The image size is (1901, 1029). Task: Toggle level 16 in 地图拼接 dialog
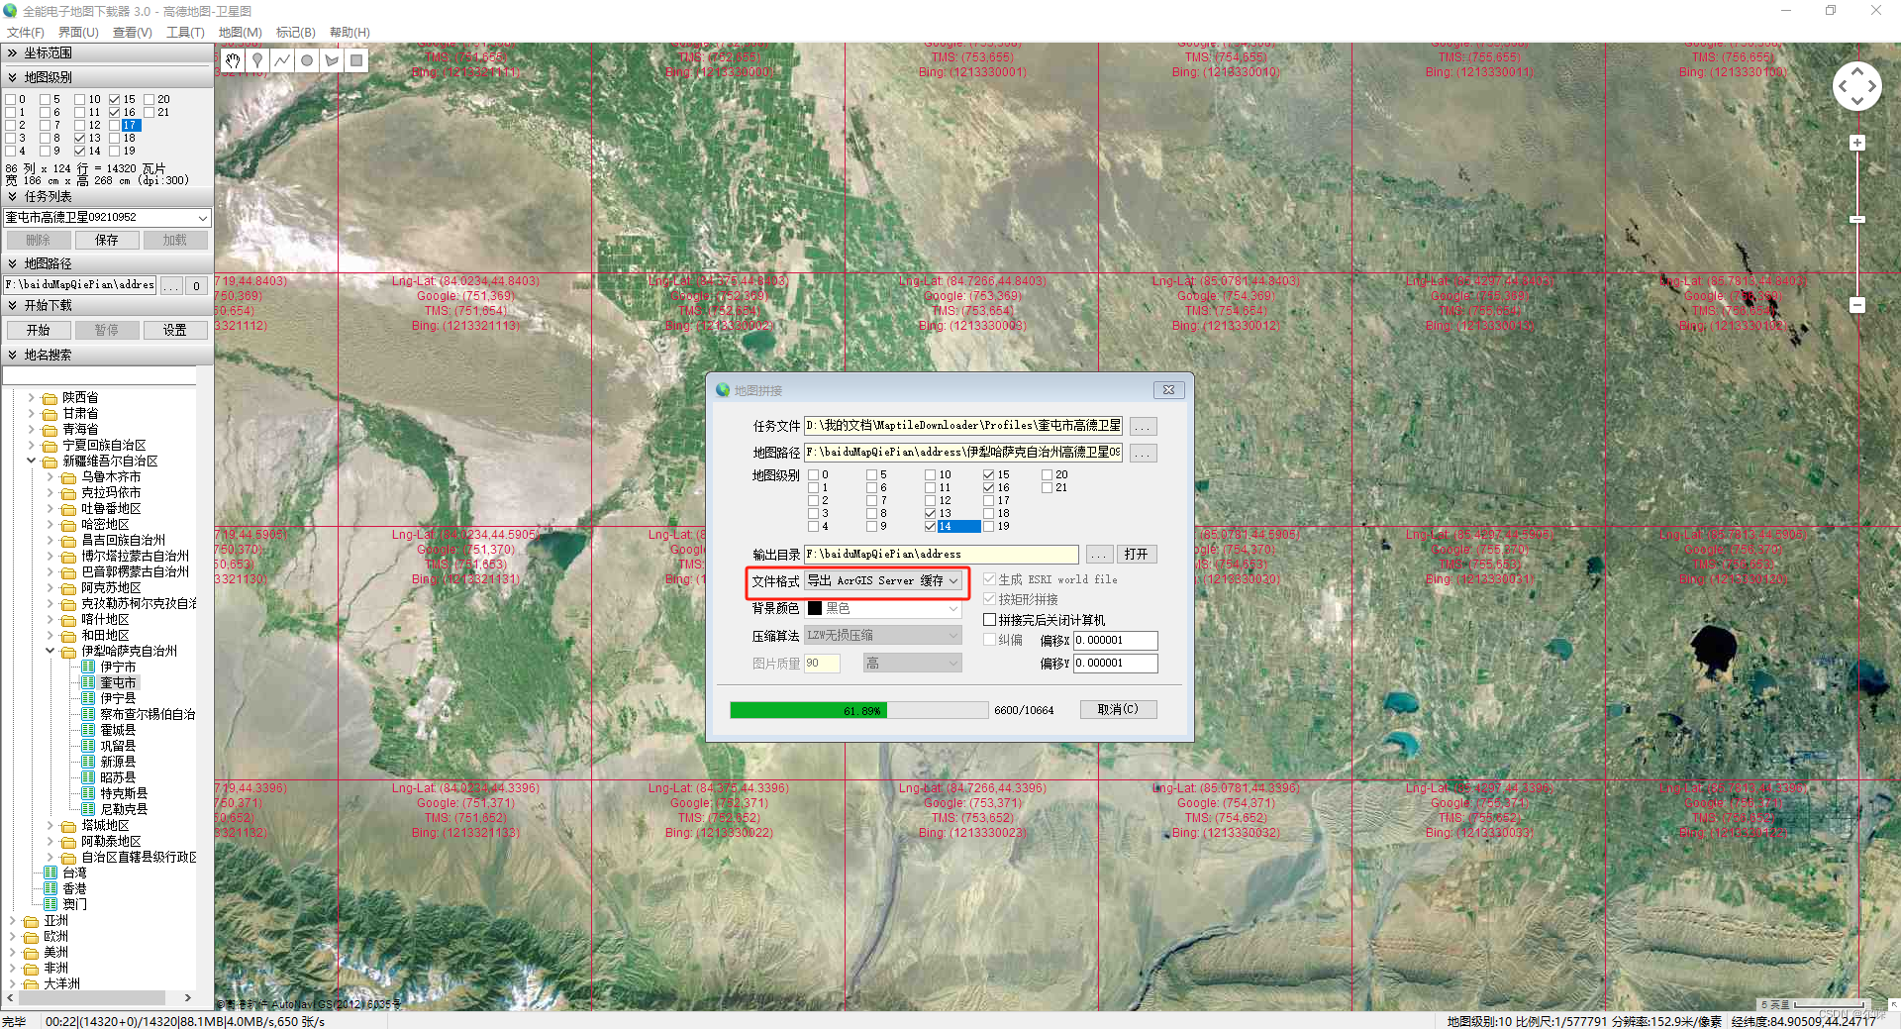[x=988, y=487]
